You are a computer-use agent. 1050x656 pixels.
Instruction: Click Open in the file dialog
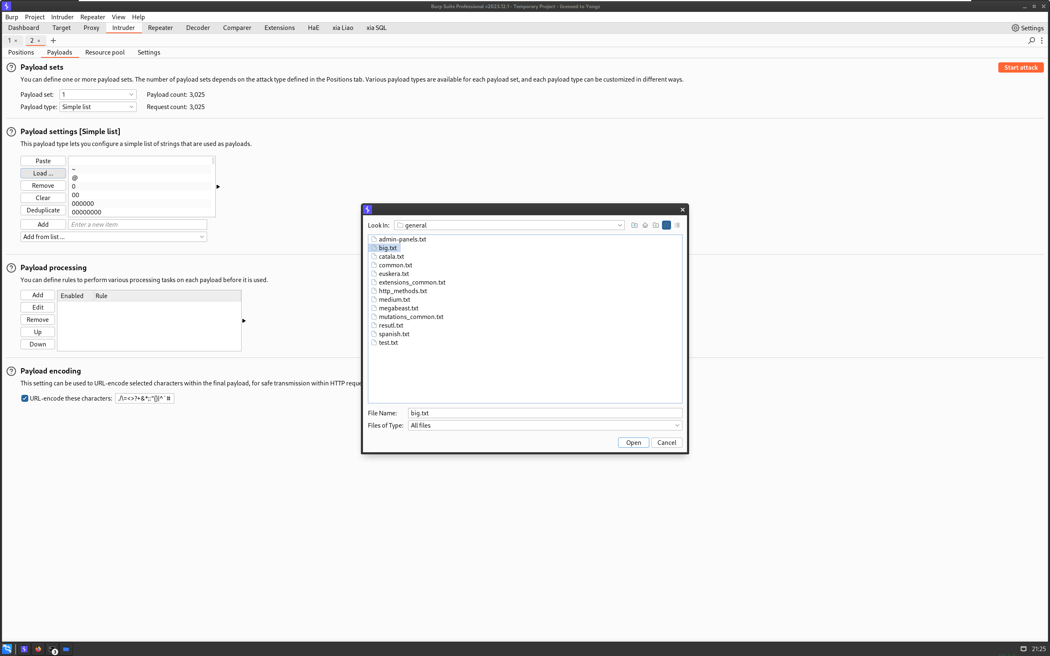tap(633, 442)
